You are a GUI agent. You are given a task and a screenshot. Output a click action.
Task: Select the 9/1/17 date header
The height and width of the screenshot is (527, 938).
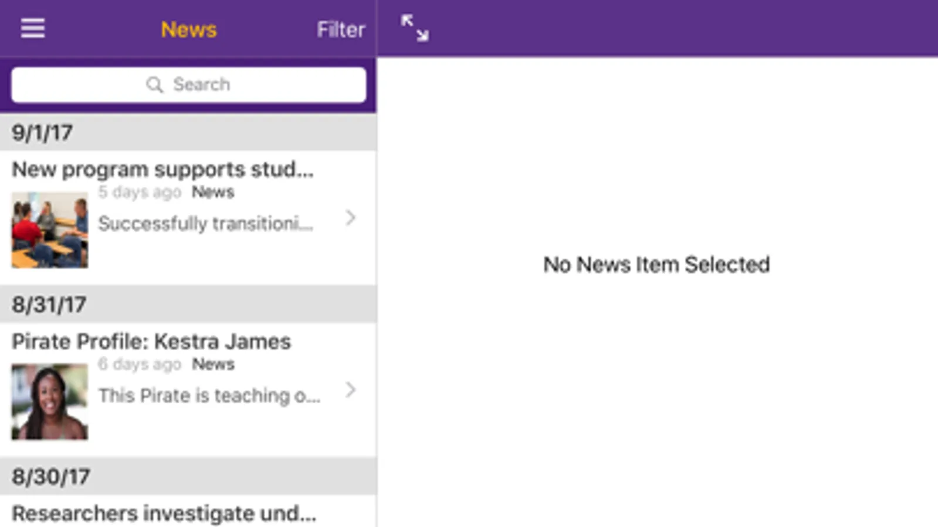(x=188, y=132)
